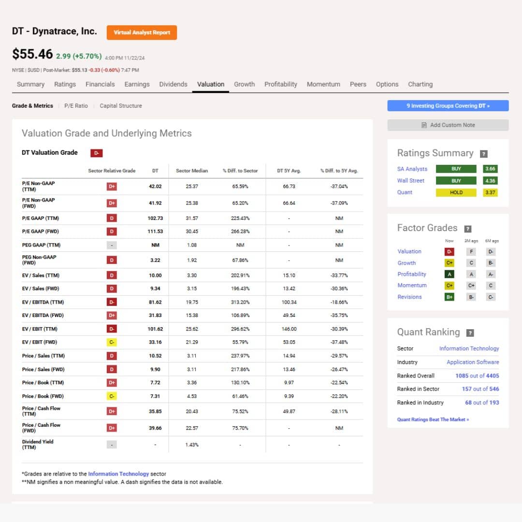The image size is (522, 522).
Task: Click the grey dash badge for PEG GAAP (TTM)
Action: click(x=112, y=246)
